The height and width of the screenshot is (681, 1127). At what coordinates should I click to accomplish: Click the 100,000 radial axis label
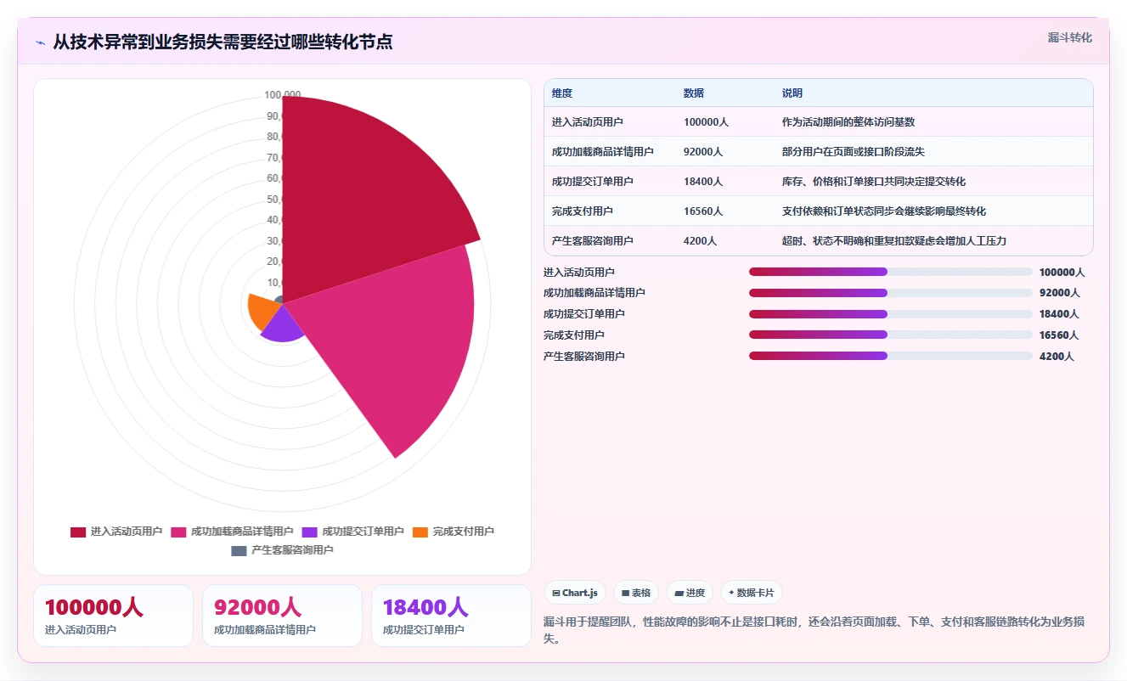(x=282, y=95)
